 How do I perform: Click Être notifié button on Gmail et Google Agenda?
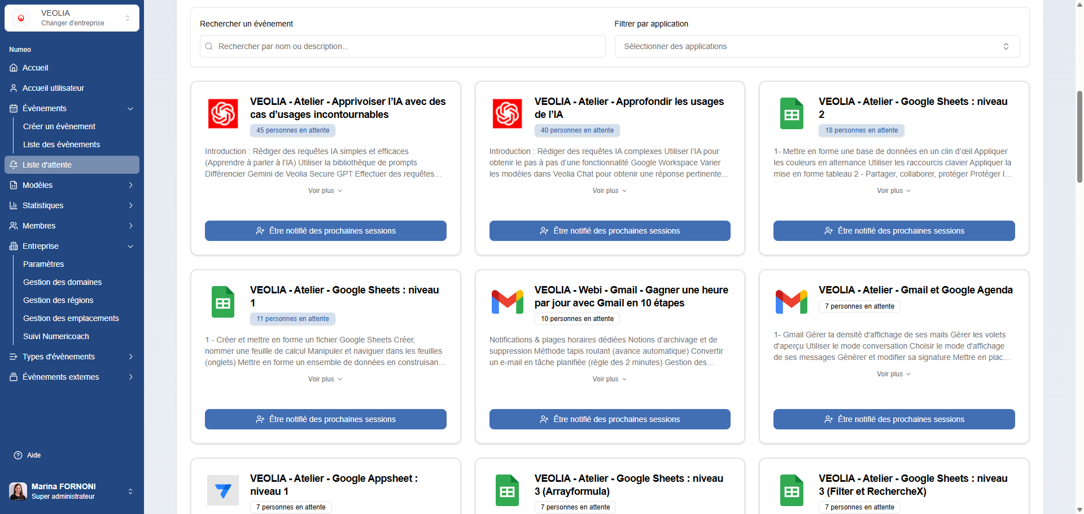coord(894,419)
